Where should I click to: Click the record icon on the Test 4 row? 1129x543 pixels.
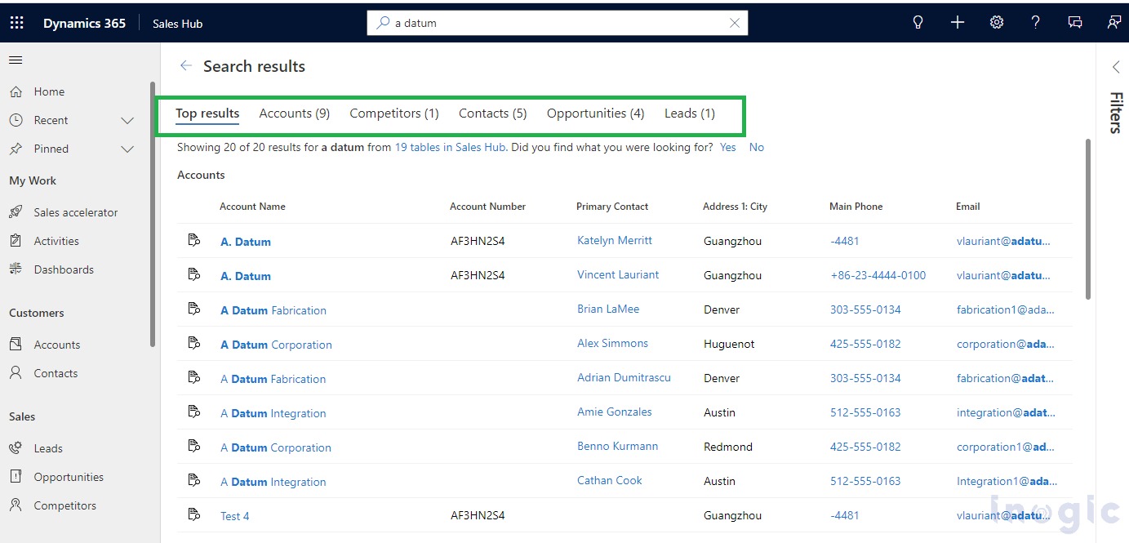pos(193,514)
